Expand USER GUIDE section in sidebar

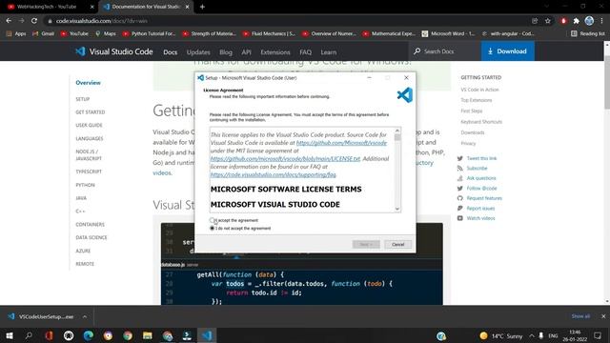pyautogui.click(x=89, y=125)
